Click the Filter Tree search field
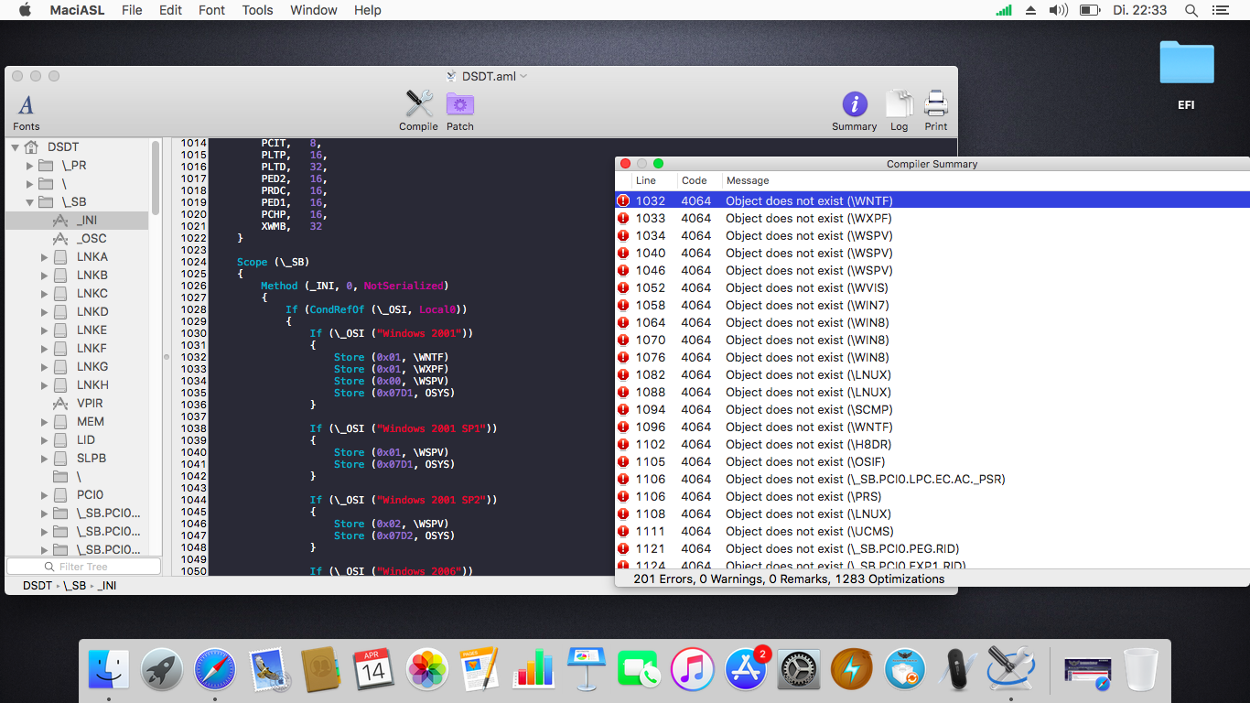The width and height of the screenshot is (1250, 703). [83, 567]
